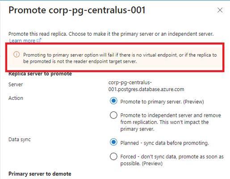Click the postgres.database.azure.com server hostname

146,86
